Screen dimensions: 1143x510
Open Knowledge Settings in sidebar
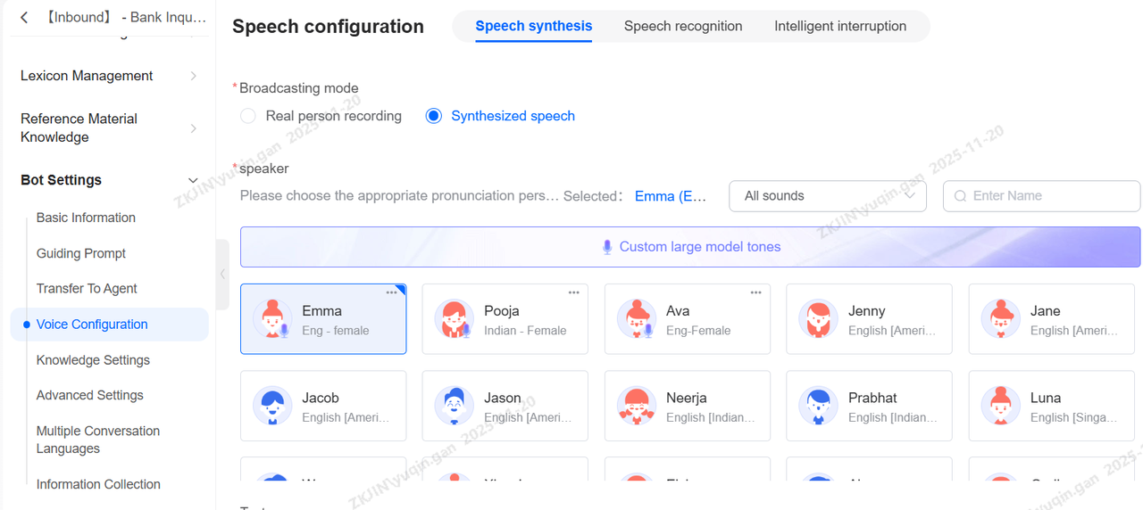click(x=93, y=360)
